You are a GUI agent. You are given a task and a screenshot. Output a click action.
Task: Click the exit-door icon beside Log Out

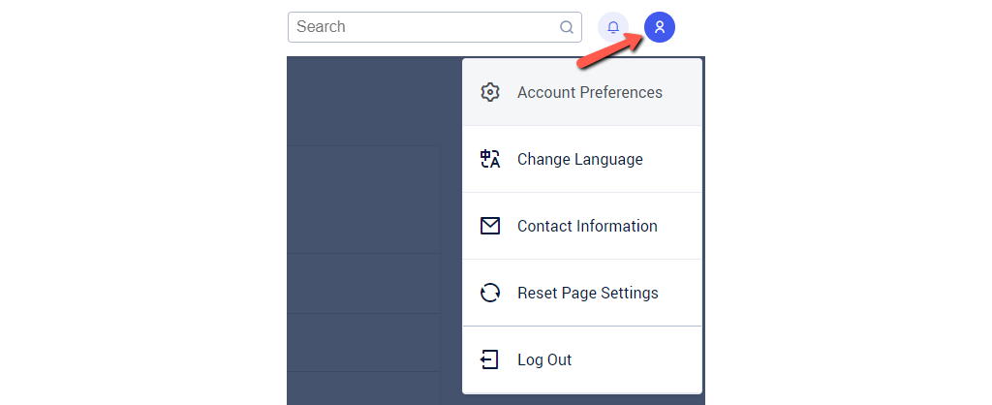pos(490,359)
